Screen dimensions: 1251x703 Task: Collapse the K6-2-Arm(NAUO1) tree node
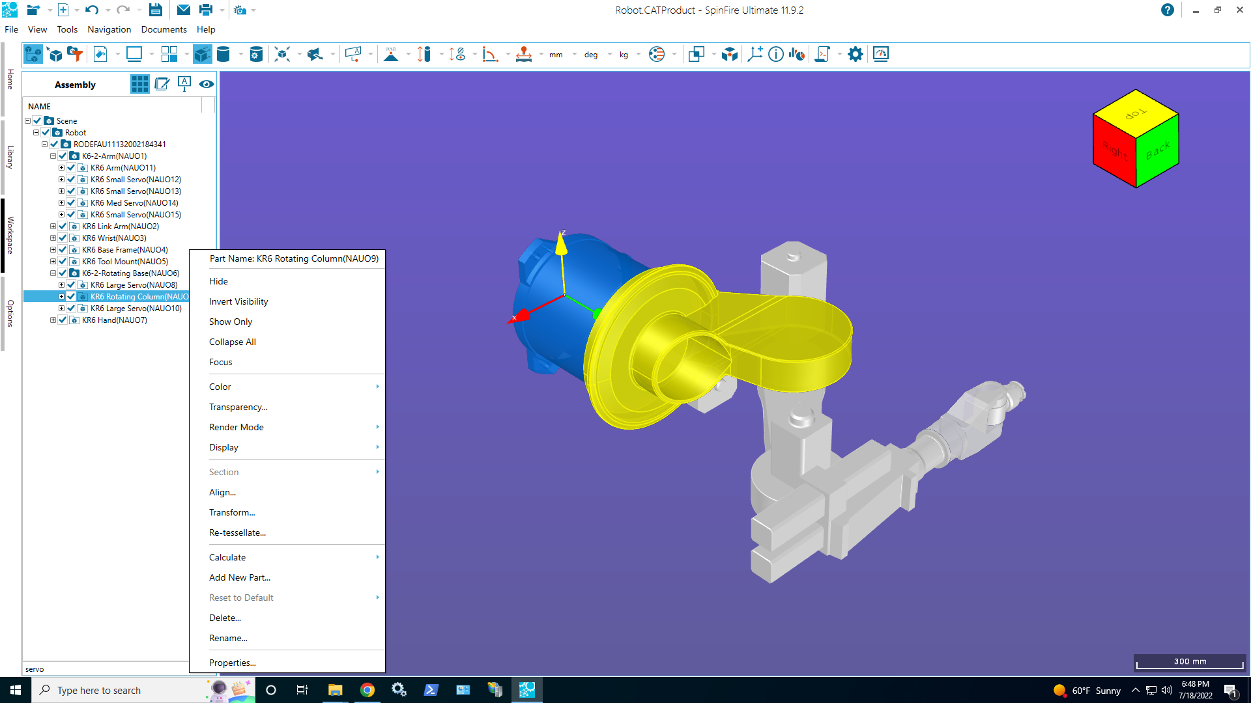click(53, 156)
